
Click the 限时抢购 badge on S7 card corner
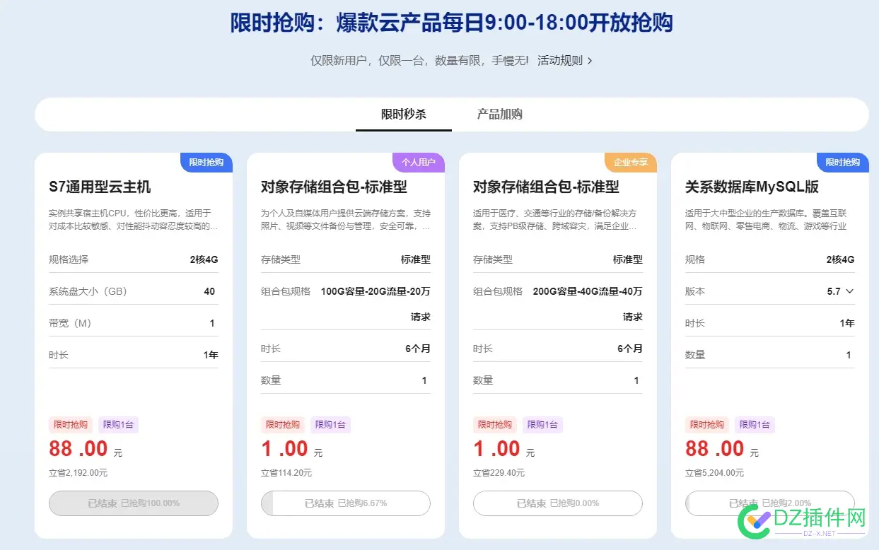206,163
